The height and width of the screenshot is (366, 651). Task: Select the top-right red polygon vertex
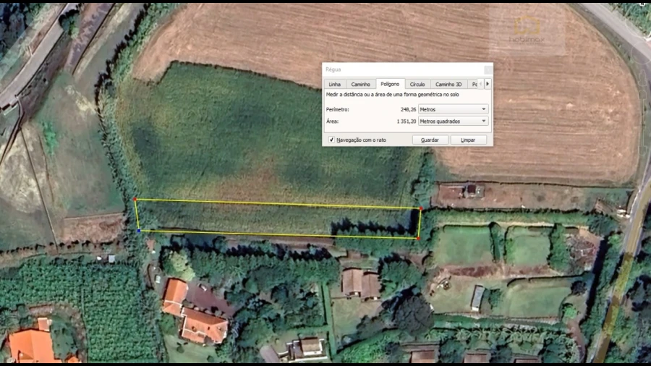pyautogui.click(x=421, y=208)
